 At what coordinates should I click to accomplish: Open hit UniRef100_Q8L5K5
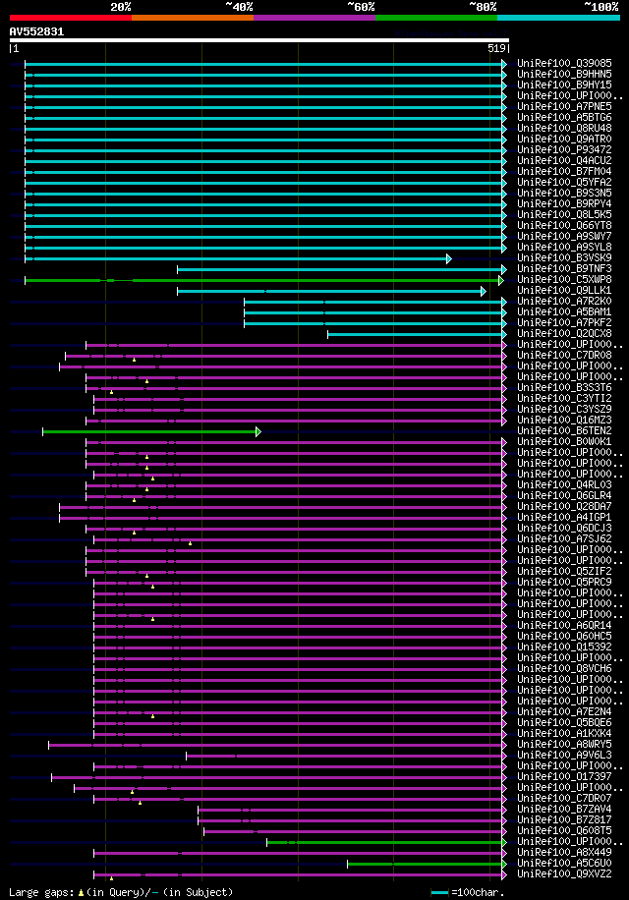click(564, 214)
